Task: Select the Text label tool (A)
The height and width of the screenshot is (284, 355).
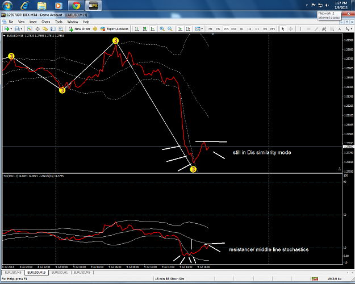Action: pos(340,29)
